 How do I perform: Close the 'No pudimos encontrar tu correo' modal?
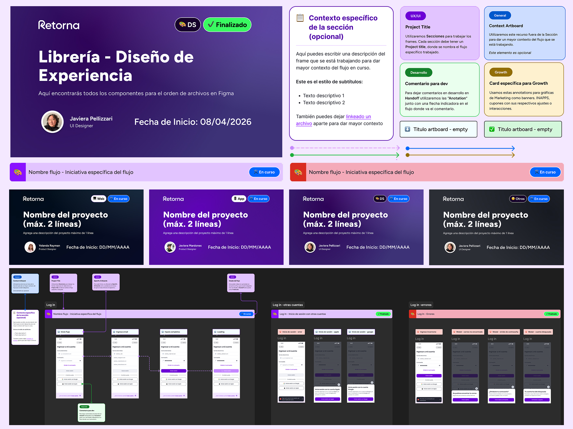476,389
